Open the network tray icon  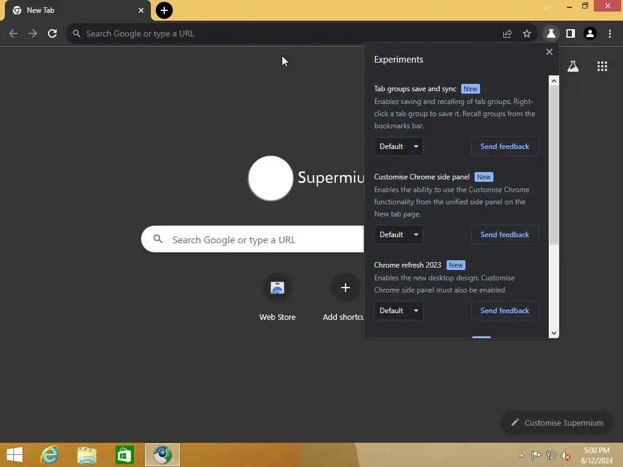[x=551, y=455]
